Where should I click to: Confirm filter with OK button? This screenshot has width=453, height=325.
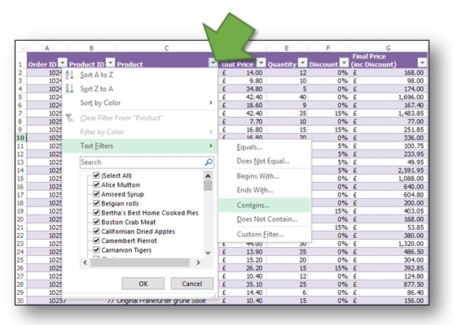point(143,284)
